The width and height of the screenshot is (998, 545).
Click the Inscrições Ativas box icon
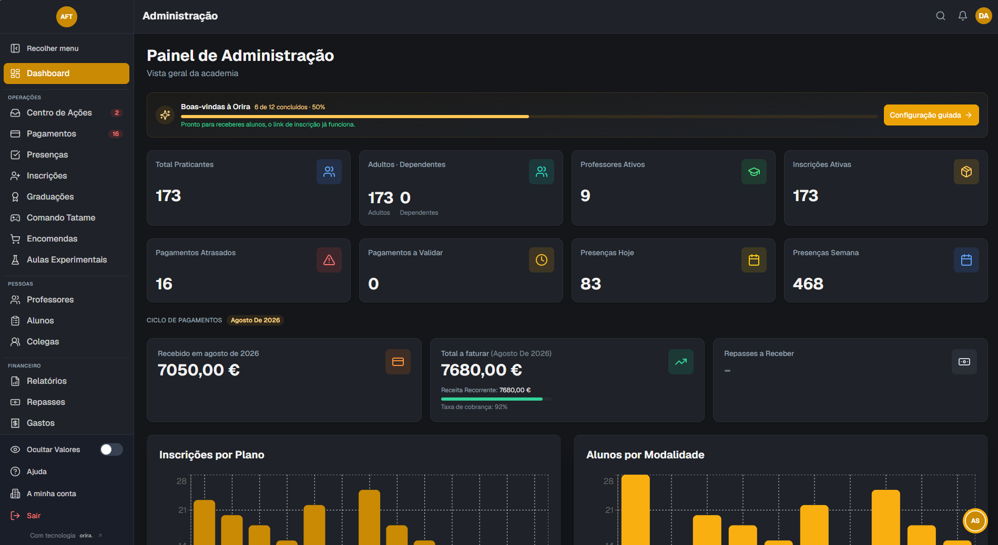(966, 172)
